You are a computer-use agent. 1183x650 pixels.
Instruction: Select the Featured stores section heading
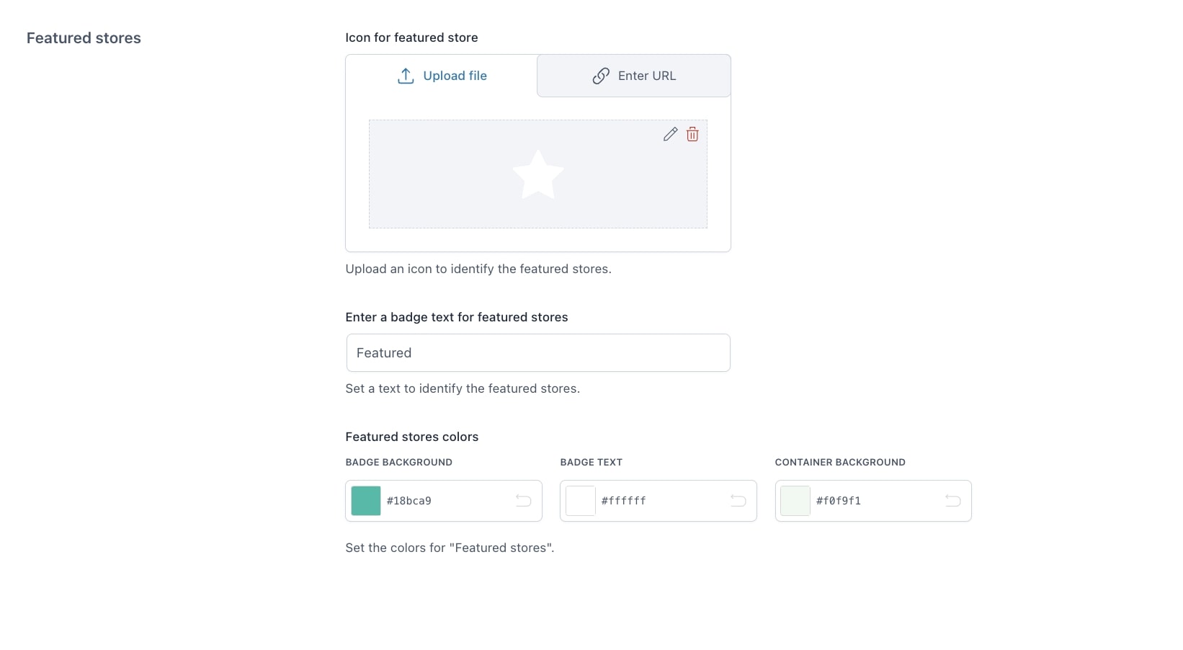[x=84, y=38]
